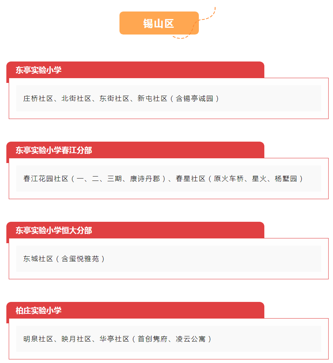Click the 华亭社区 text
The height and width of the screenshot is (363, 333).
point(114,339)
